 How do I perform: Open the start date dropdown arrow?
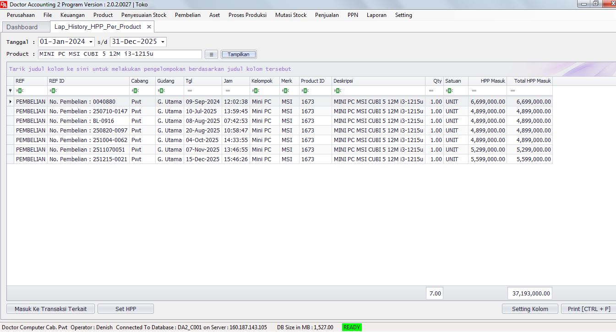click(91, 42)
